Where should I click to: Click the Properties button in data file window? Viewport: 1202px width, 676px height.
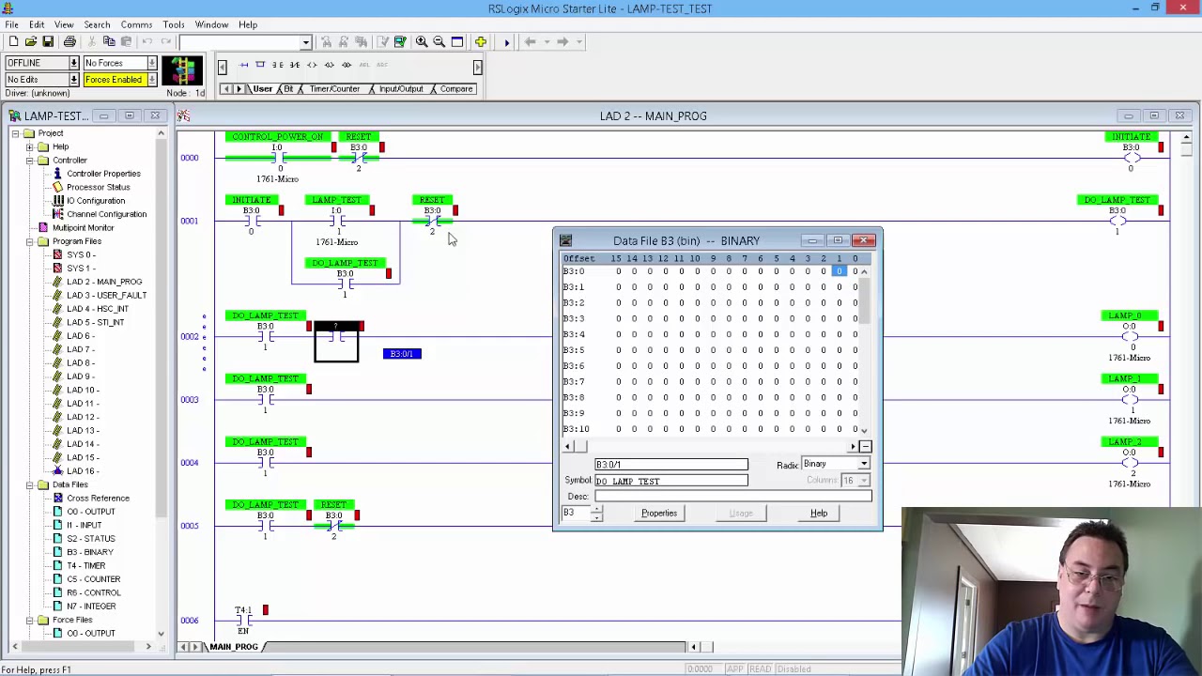(658, 514)
